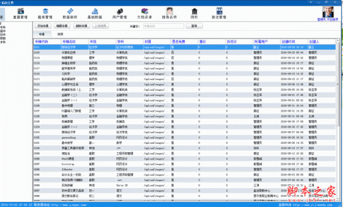
Task: Select the 高中 item in left tree
Action: pos(3,31)
